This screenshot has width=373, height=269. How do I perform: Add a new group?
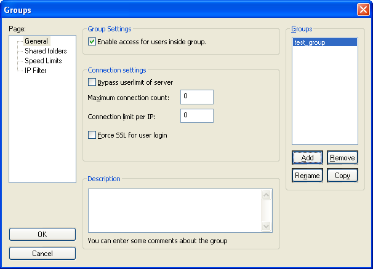click(307, 158)
